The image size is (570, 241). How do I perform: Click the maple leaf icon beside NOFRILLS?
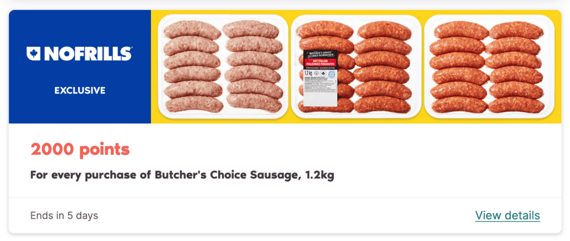[x=33, y=53]
